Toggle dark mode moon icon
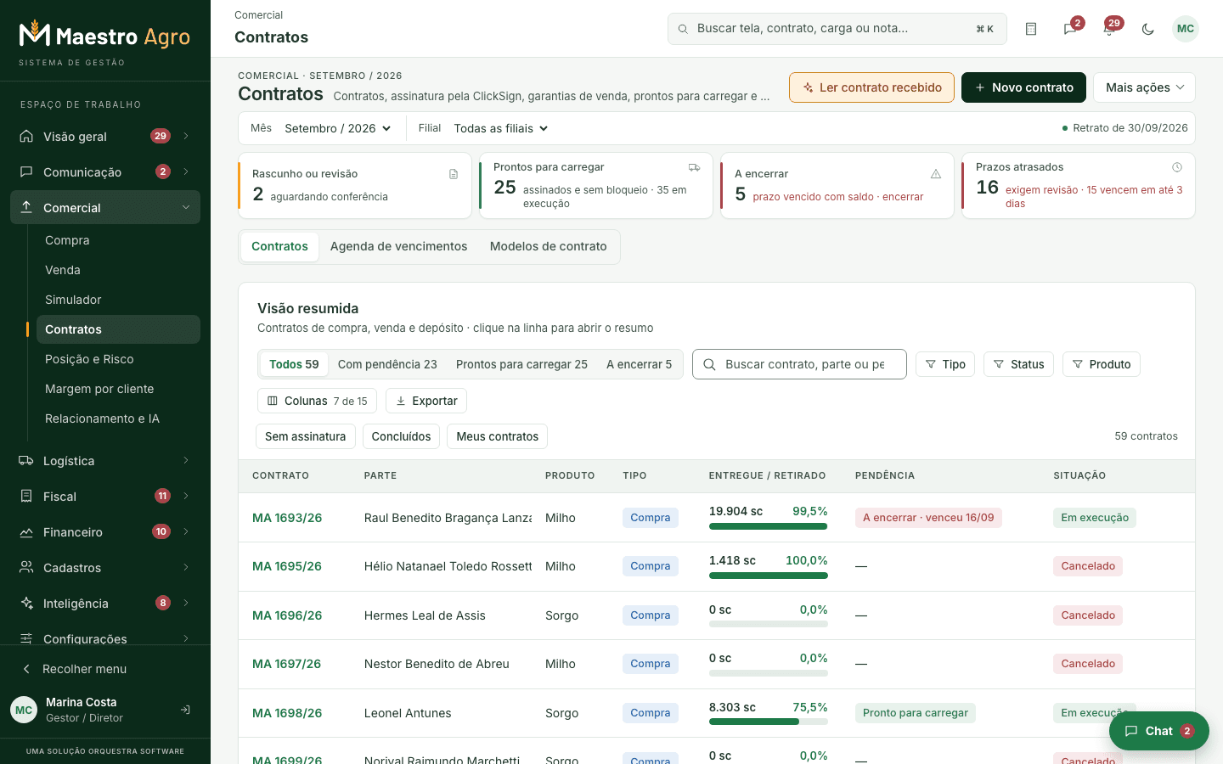 1148,29
